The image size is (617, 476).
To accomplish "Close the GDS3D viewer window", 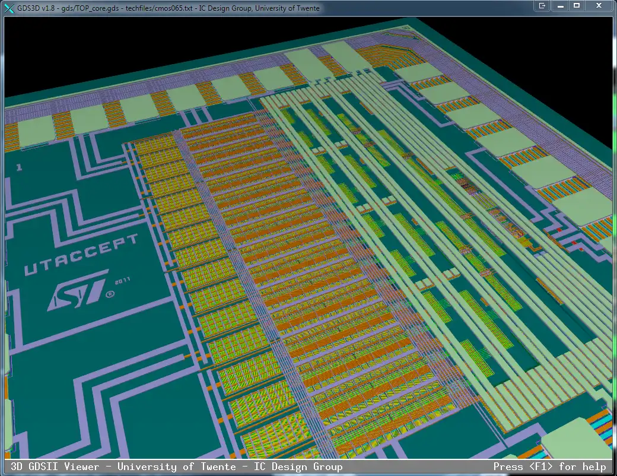I will click(x=598, y=6).
